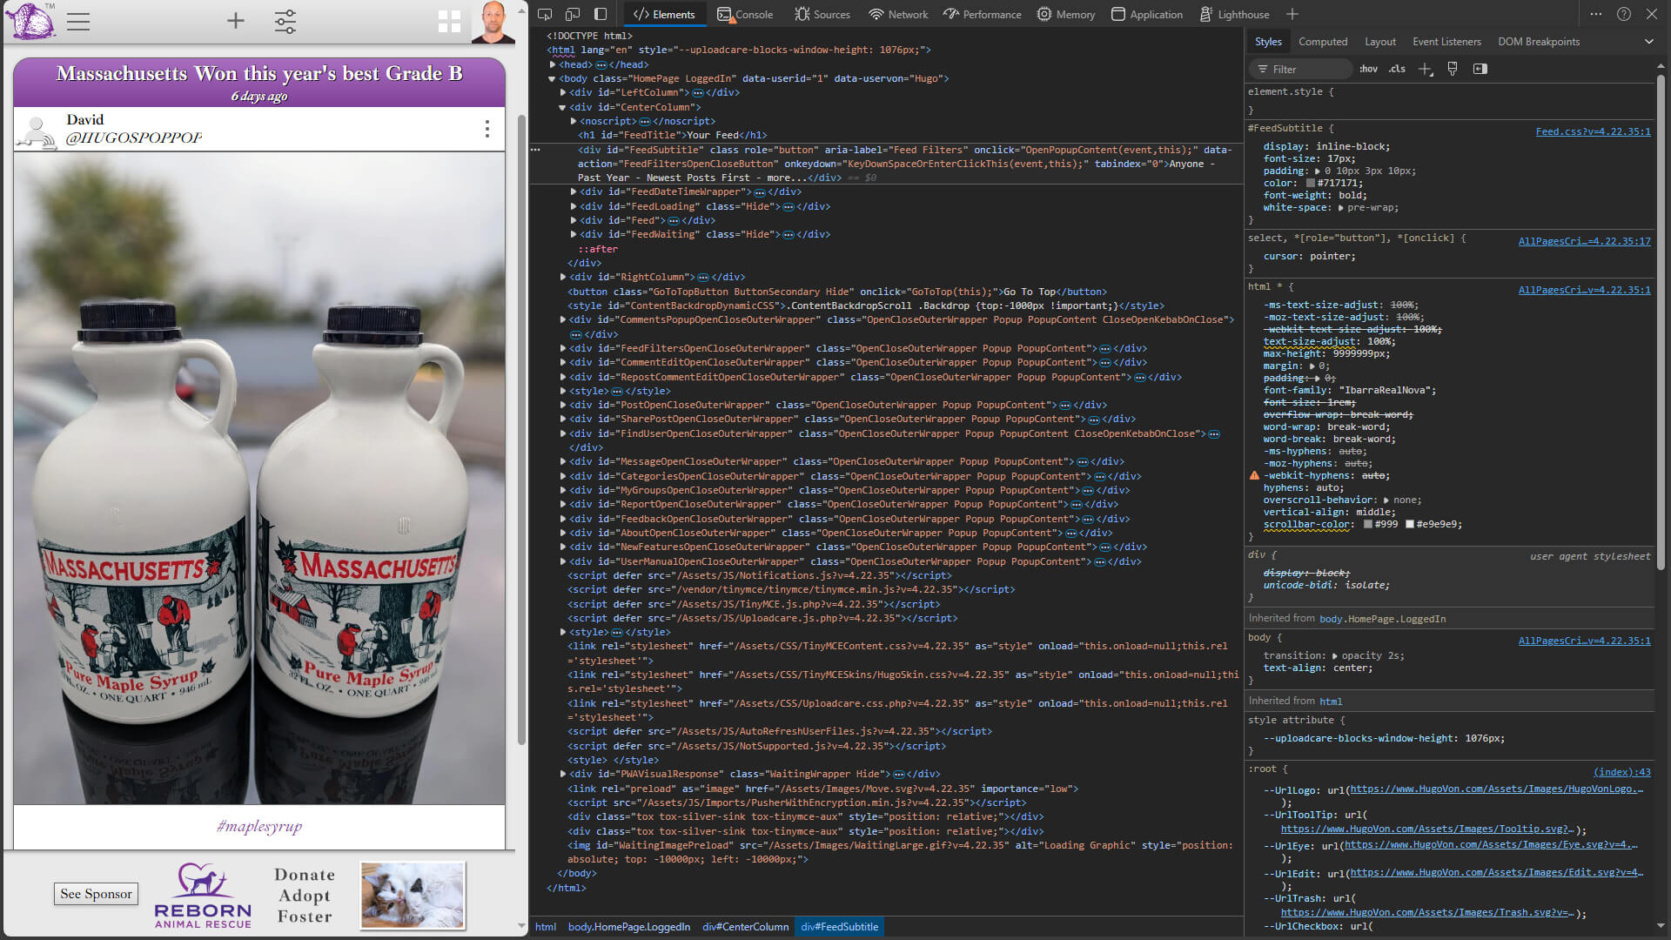The width and height of the screenshot is (1671, 940).
Task: Open the (index):43 source link
Action: click(x=1622, y=772)
